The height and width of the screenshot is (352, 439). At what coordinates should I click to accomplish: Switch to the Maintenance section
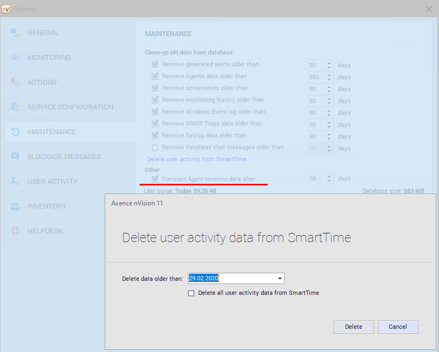pos(52,132)
